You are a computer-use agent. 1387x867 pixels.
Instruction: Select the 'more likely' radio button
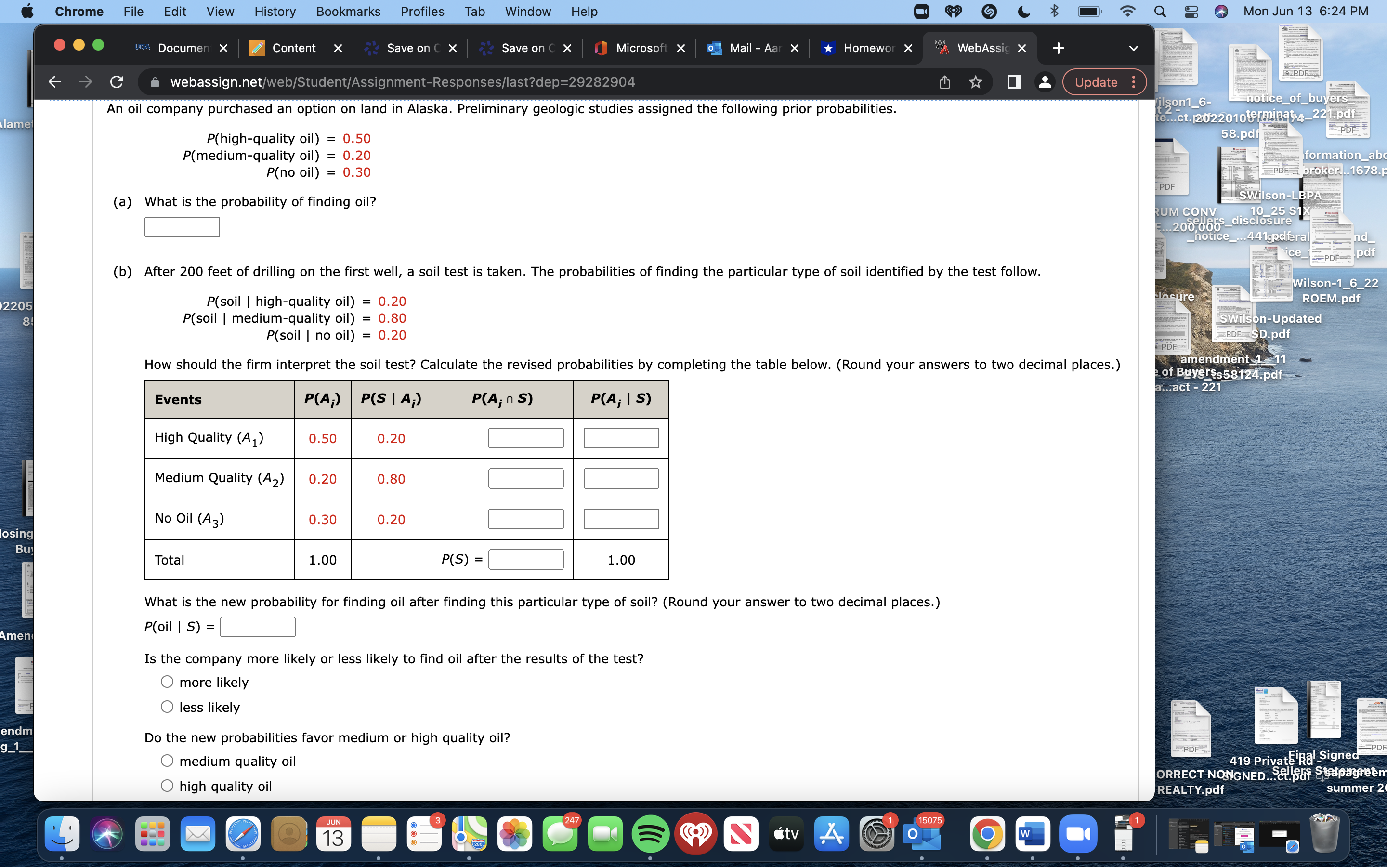click(166, 681)
